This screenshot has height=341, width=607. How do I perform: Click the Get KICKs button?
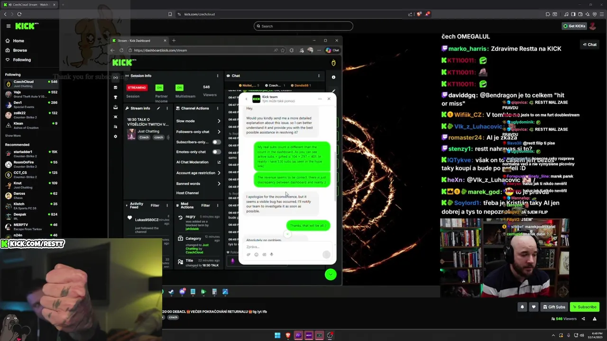pos(573,26)
